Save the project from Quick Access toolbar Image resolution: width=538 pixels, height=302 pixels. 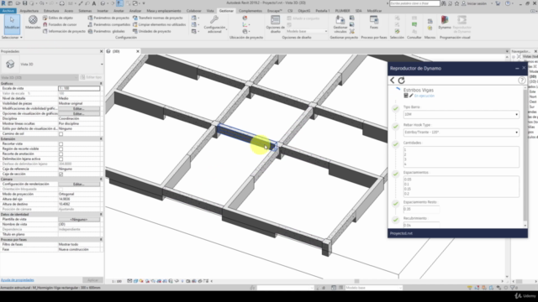point(24,3)
